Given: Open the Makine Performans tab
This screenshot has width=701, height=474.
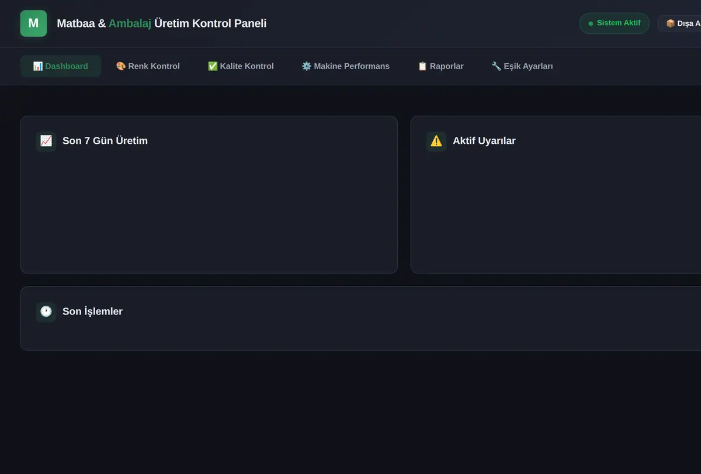Looking at the screenshot, I should click(346, 66).
